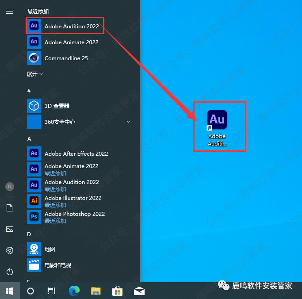Jump to letter A section header
This screenshot has height=299, width=302.
pos(29,138)
